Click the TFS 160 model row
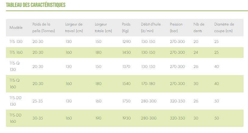Viewport: 248px width, 133px height. (16, 53)
